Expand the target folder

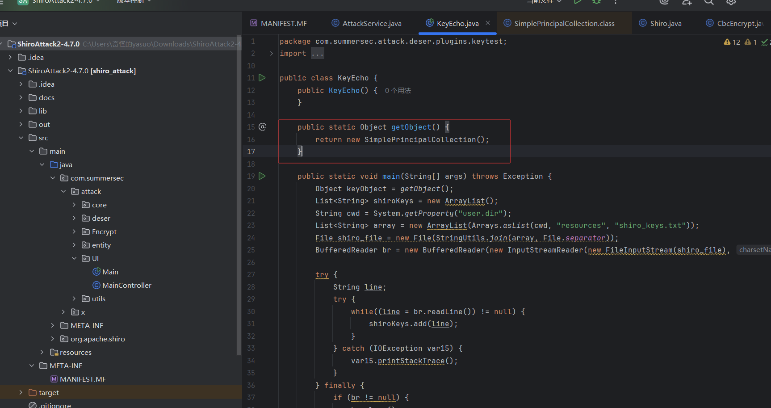21,392
